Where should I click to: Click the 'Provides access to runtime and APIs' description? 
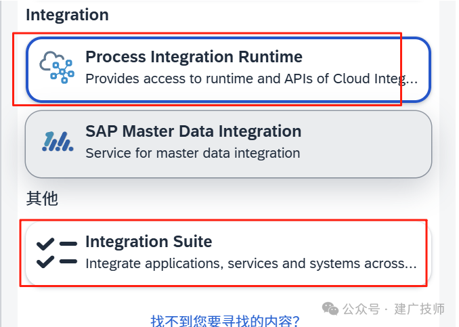[x=251, y=79]
